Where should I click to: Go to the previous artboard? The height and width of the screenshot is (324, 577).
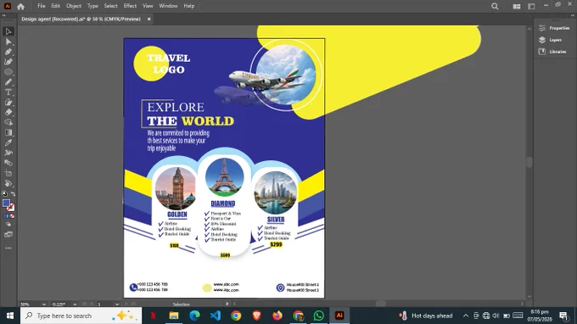92,304
